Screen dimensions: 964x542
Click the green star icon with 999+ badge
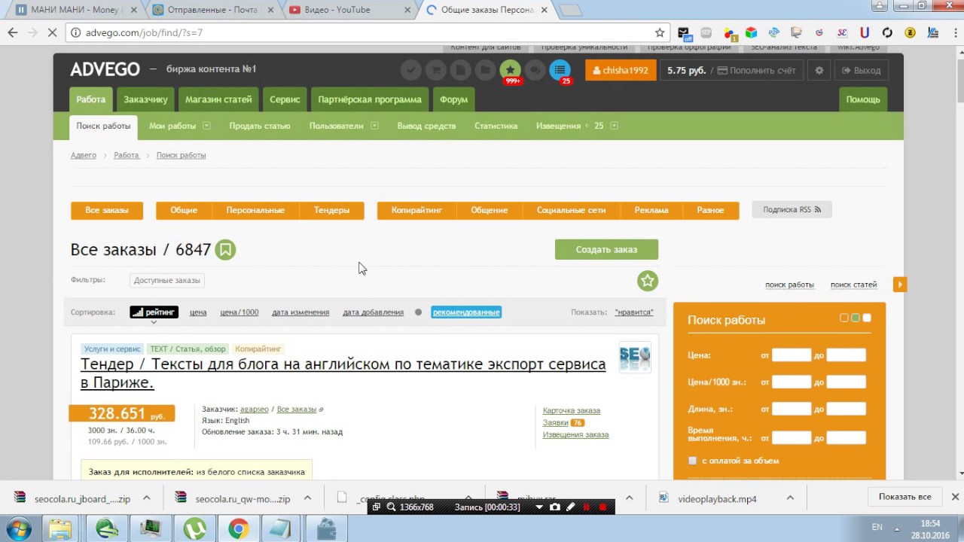click(x=510, y=70)
